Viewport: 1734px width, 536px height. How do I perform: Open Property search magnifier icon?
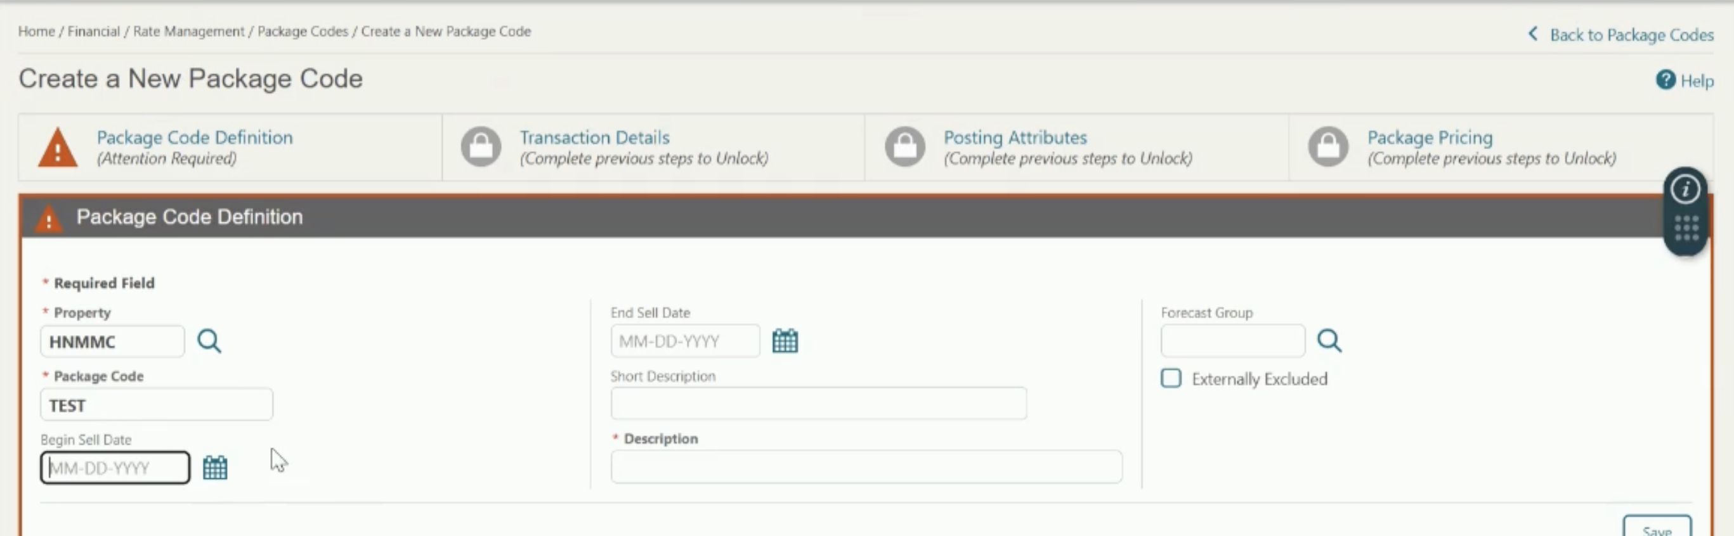pos(209,341)
